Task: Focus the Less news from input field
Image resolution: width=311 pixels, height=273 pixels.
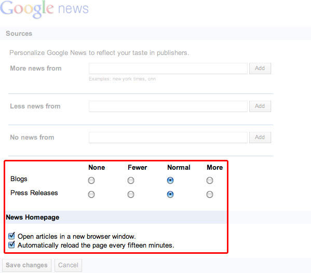Action: pyautogui.click(x=168, y=106)
